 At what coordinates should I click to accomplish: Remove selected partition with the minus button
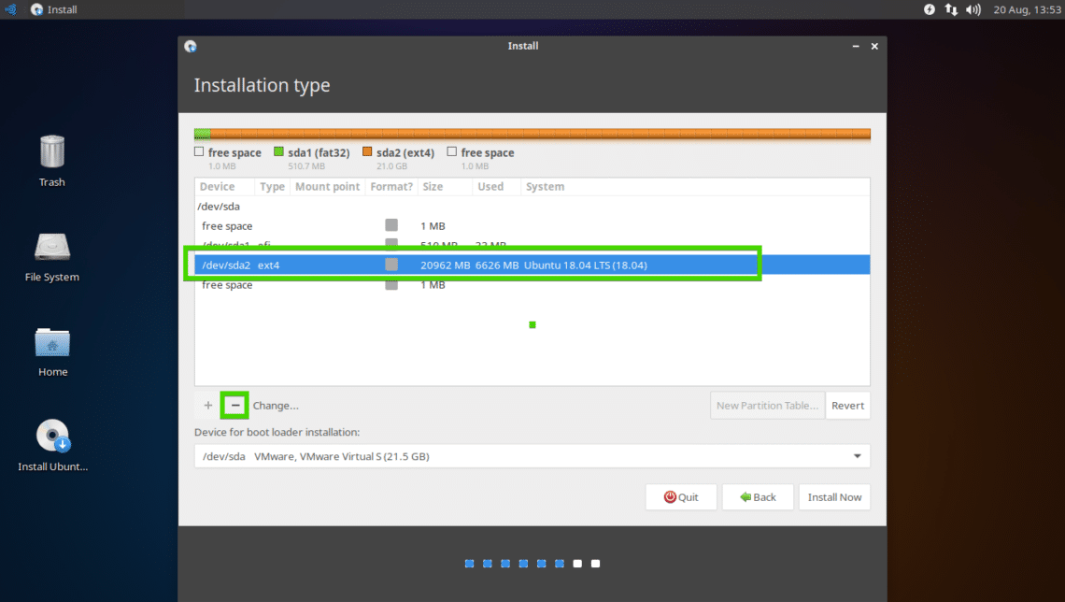click(235, 406)
